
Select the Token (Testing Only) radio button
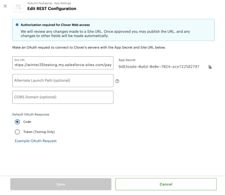(x=17, y=132)
